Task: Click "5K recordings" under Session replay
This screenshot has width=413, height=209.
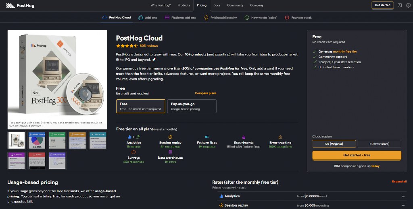Action: pyautogui.click(x=170, y=147)
